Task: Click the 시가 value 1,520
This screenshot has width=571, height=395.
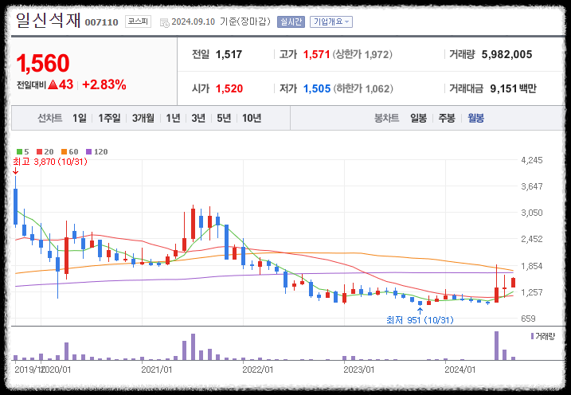Action: coord(229,88)
